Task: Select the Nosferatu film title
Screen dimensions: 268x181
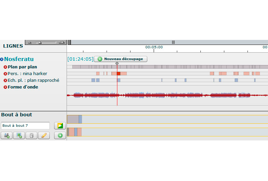Action: pyautogui.click(x=19, y=59)
